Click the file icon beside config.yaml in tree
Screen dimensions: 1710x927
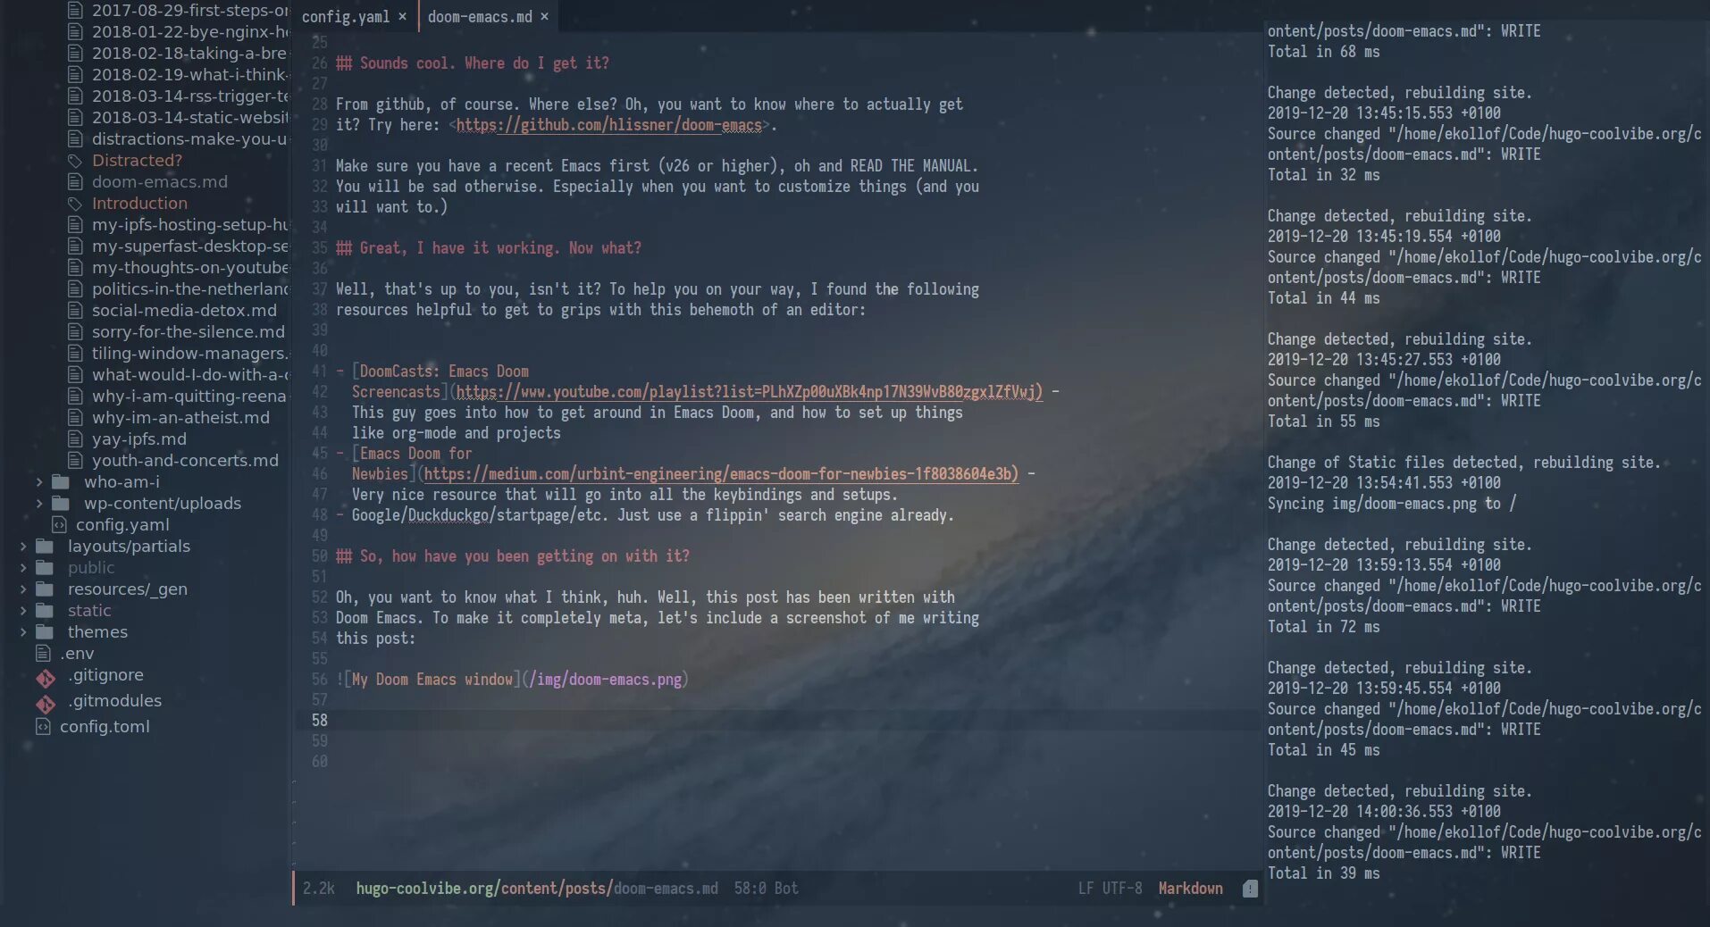point(59,525)
